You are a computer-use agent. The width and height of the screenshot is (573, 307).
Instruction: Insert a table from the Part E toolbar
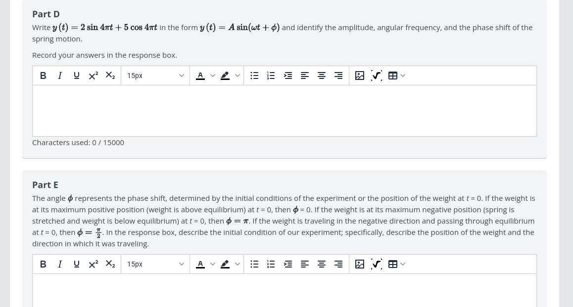click(393, 264)
